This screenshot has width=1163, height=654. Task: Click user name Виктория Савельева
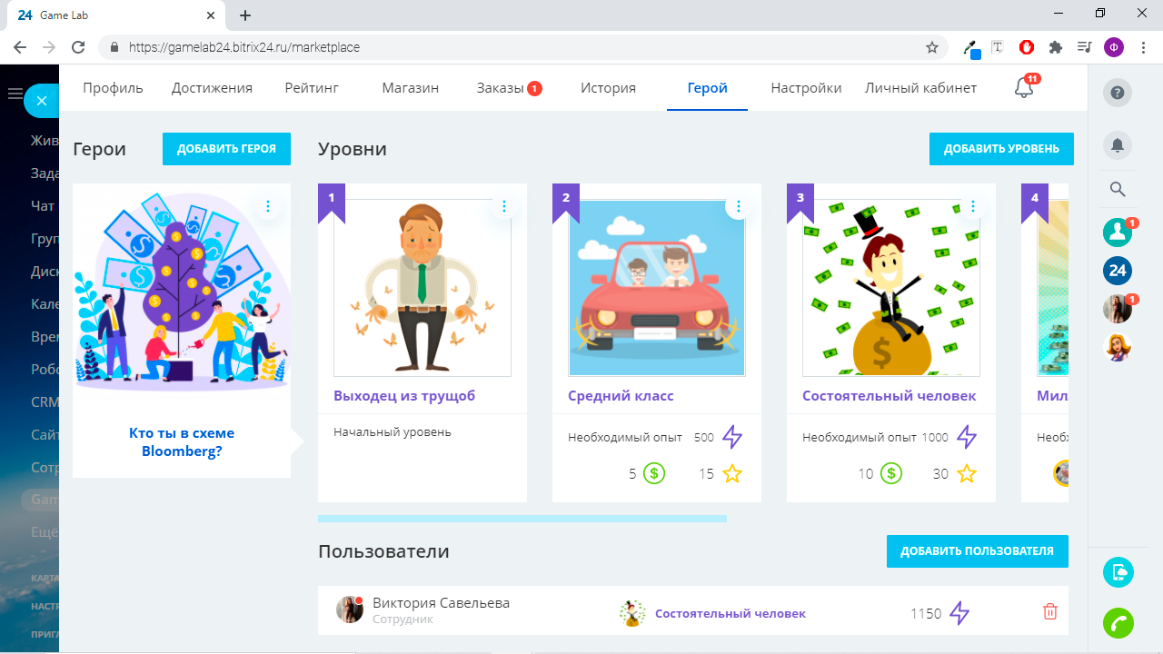[442, 603]
